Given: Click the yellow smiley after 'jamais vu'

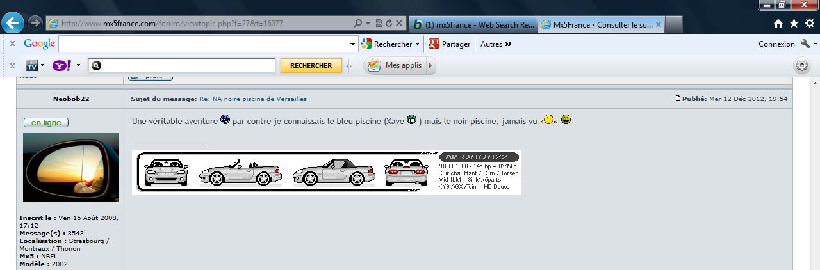Looking at the screenshot, I should click(x=548, y=120).
